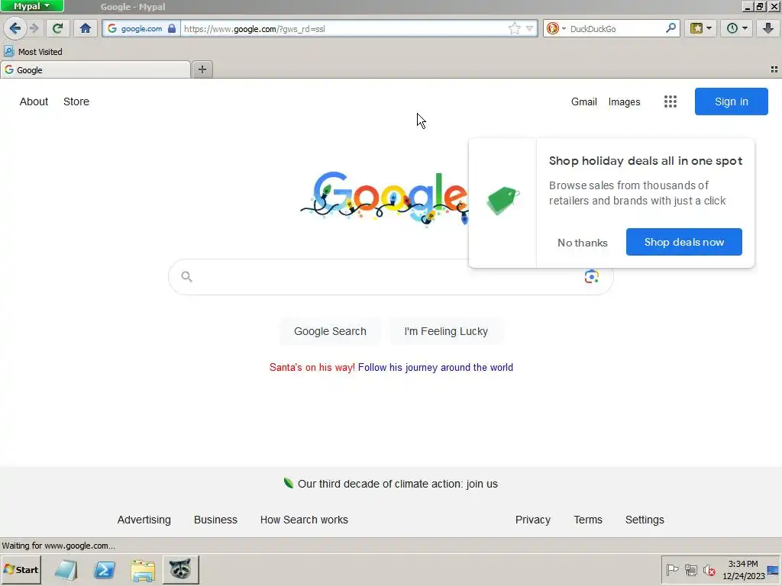Open the Settings footer menu
The width and height of the screenshot is (782, 586).
645,520
